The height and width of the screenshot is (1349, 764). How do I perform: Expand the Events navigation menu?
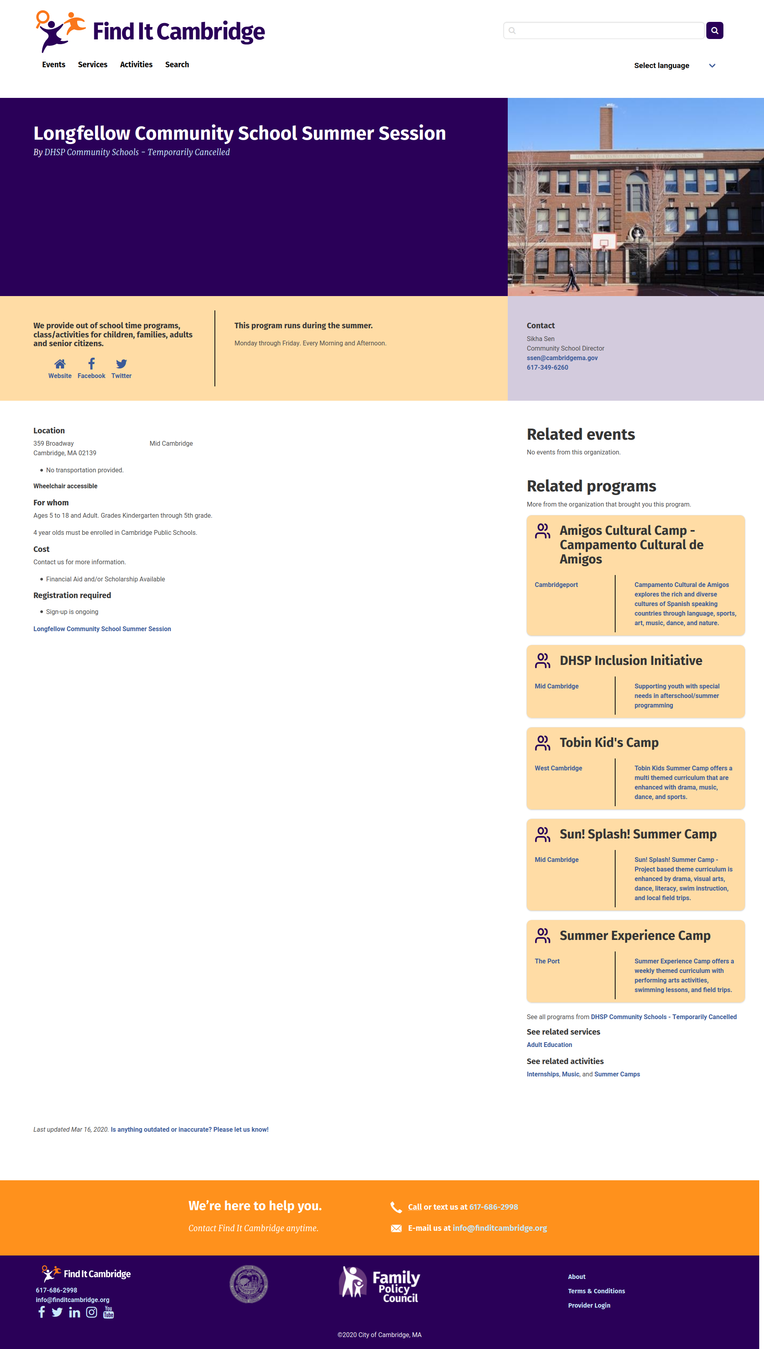(x=53, y=65)
